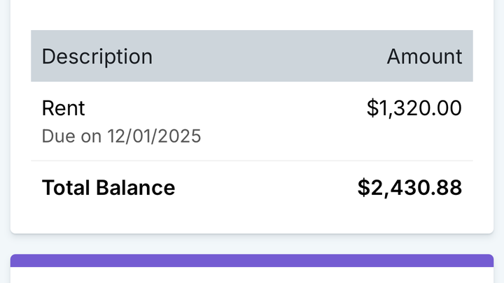Click the purple bar of the next card

pos(252,260)
